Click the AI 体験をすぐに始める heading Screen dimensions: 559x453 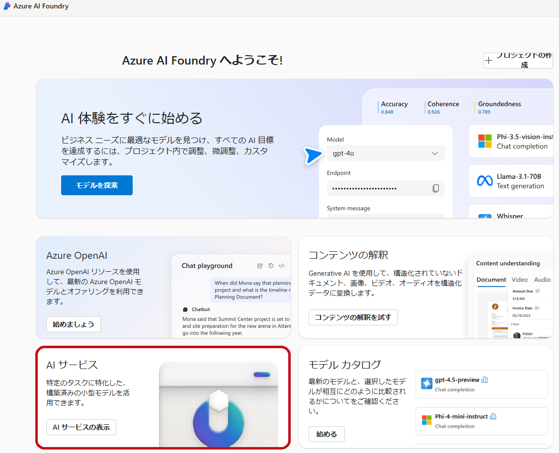click(132, 118)
